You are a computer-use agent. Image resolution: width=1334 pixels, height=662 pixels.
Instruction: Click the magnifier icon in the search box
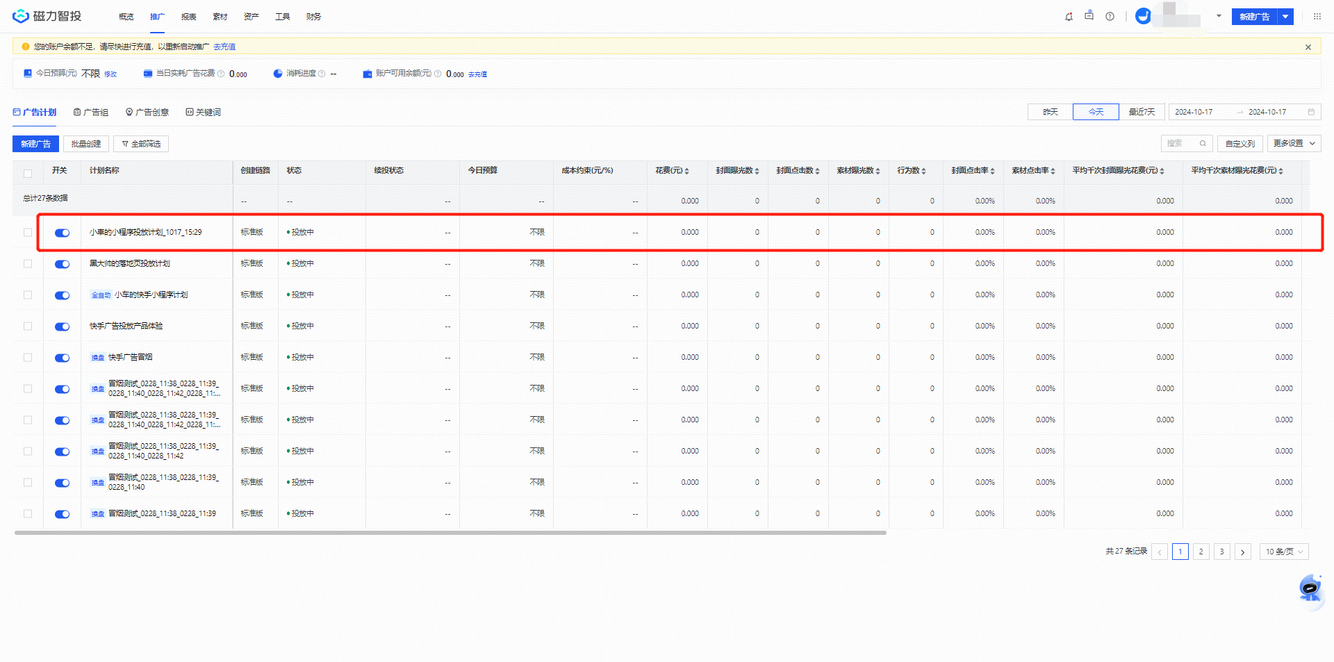[1203, 144]
